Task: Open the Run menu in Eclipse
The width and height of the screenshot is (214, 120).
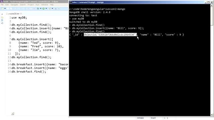Action: pos(37,5)
